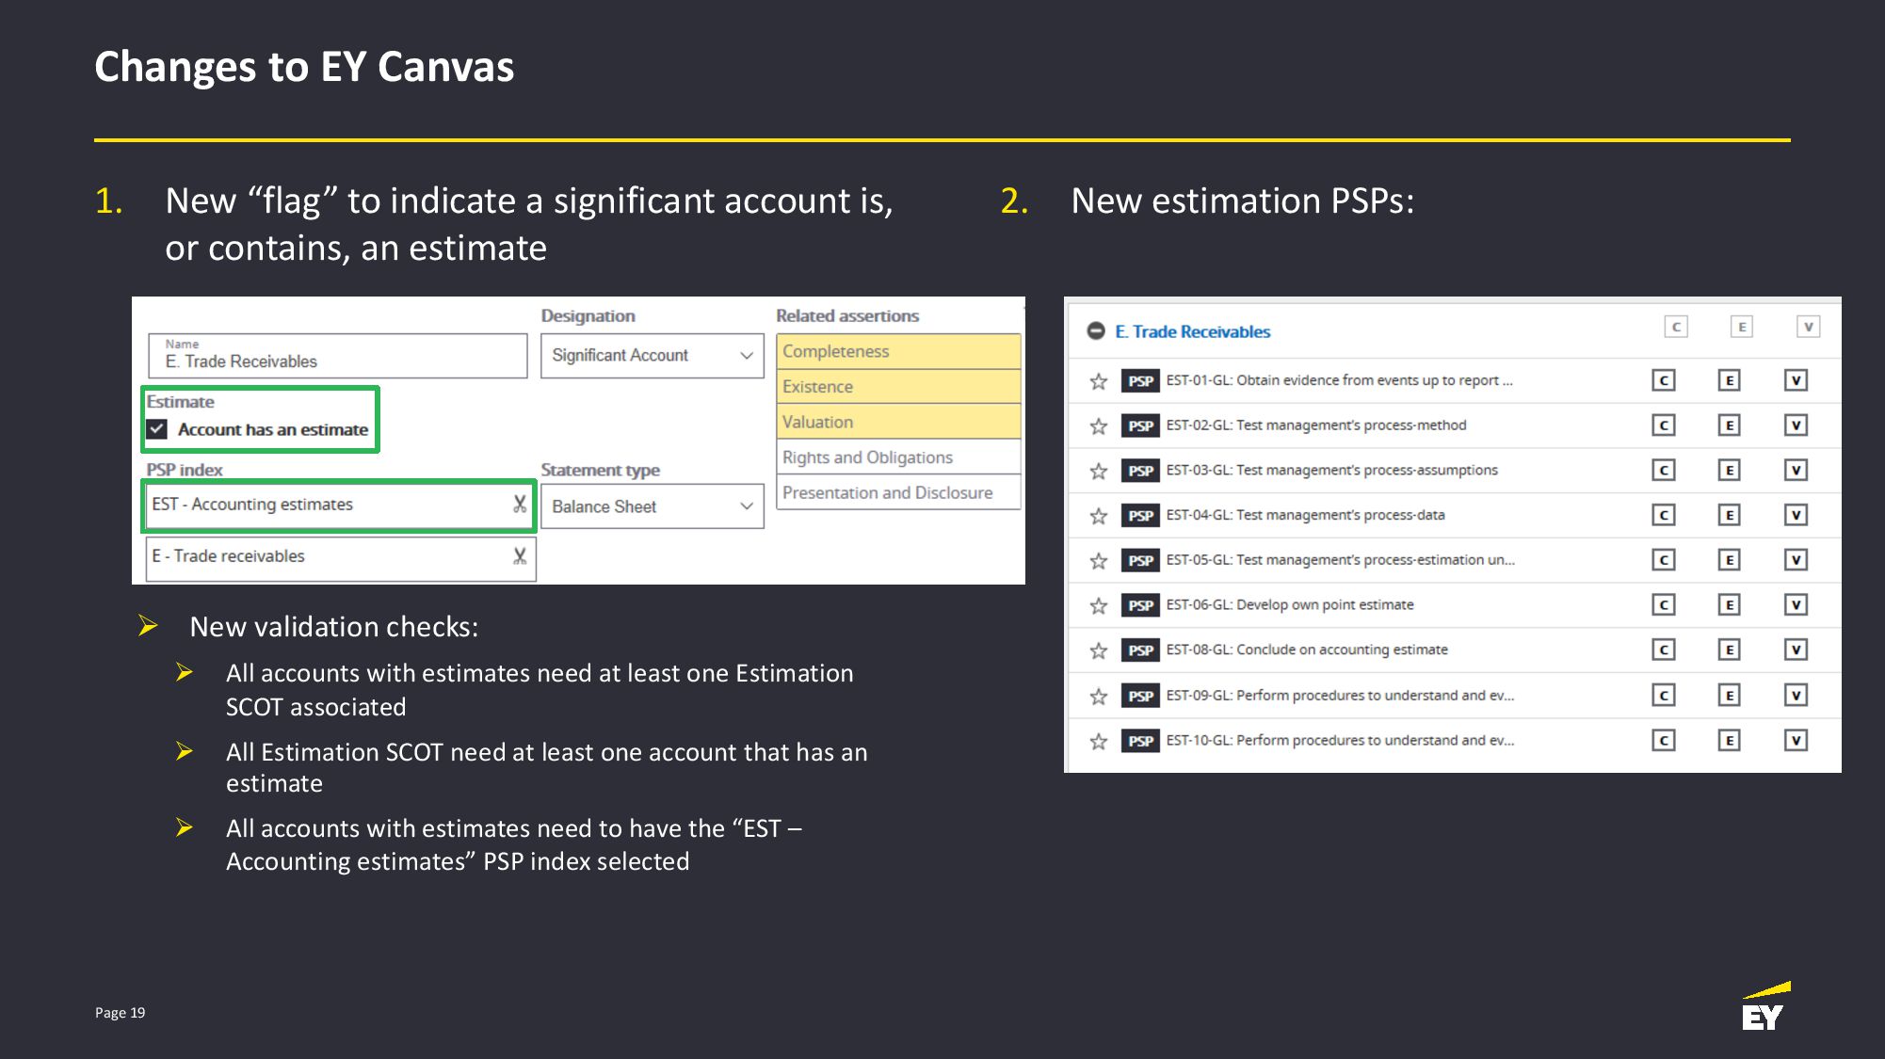Open the Significant Account designation dropdown
Screen dimensions: 1885x1059
tap(652, 356)
